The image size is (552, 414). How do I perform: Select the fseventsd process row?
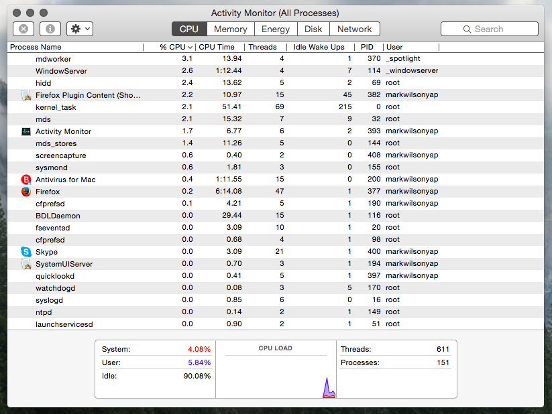[x=276, y=228]
